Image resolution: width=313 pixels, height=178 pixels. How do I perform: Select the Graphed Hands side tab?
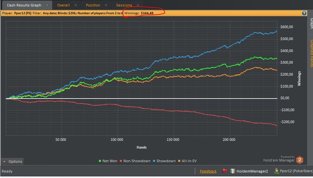tap(311, 53)
